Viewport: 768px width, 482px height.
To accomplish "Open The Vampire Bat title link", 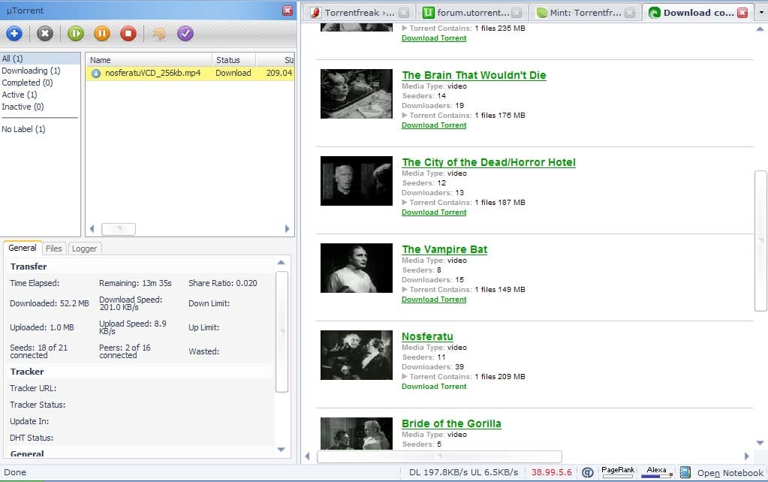I will pyautogui.click(x=444, y=249).
